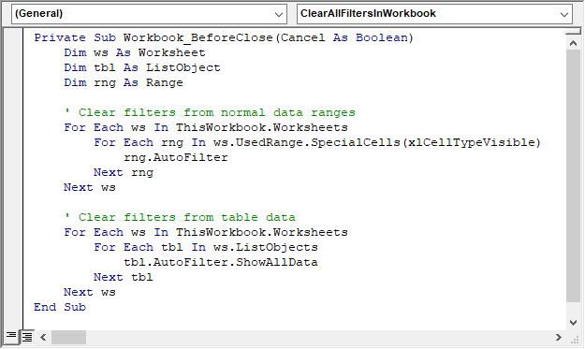The width and height of the screenshot is (585, 349).
Task: Click the horizontal scrollbar right arrow
Action: pos(559,338)
